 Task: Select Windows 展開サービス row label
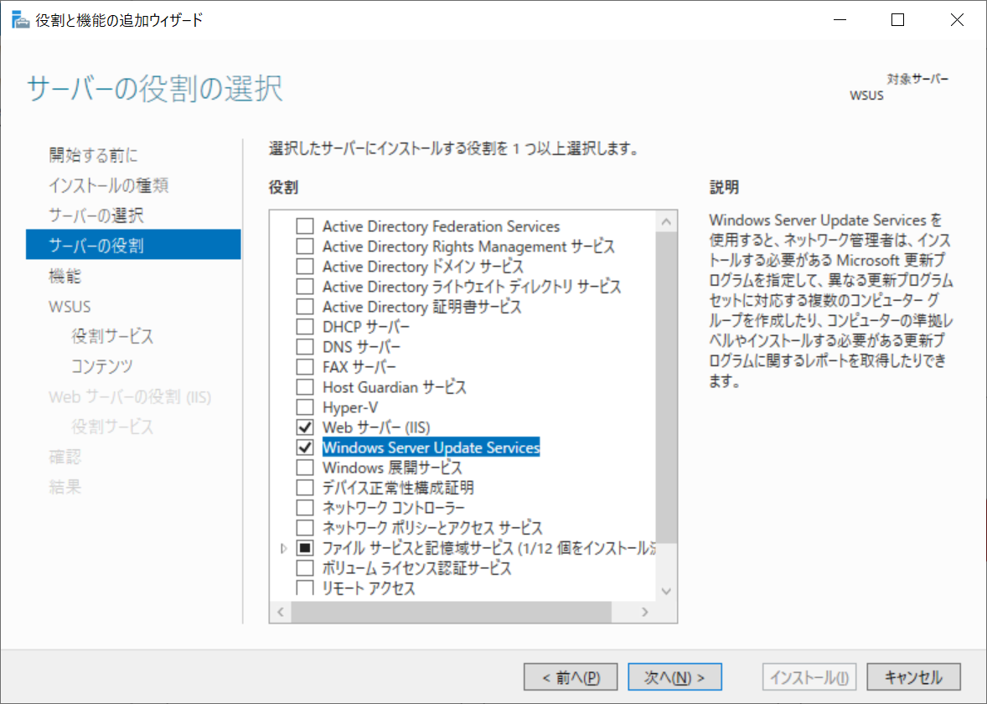coord(392,468)
